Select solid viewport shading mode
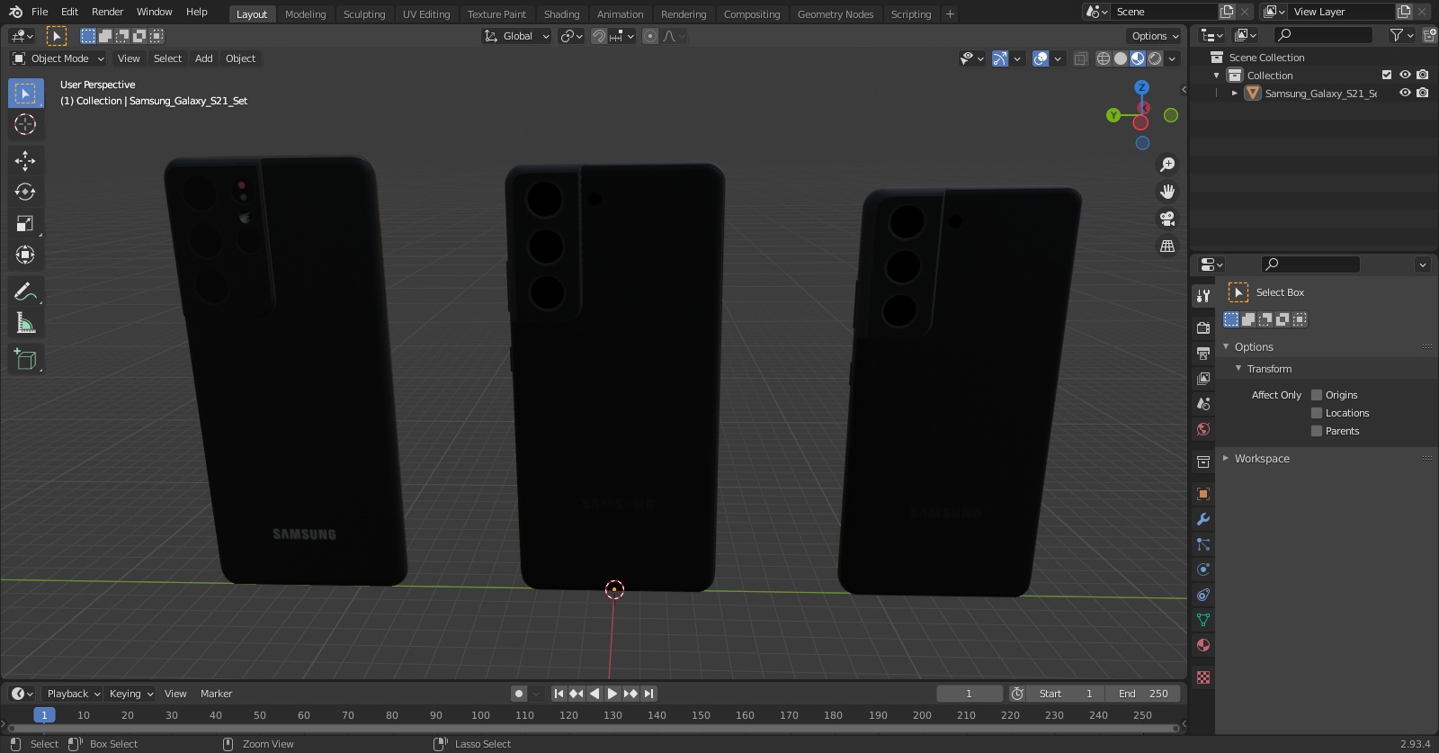This screenshot has width=1439, height=753. 1121,58
